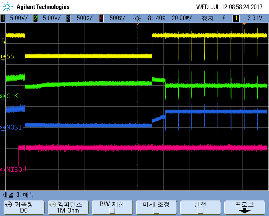This screenshot has width=269, height=216.
Task: Toggle the fine adjust (미세 조정) checkbox
Action: tap(156, 211)
